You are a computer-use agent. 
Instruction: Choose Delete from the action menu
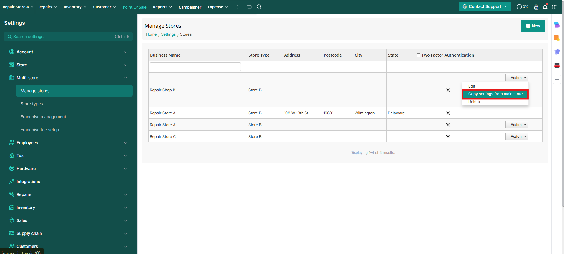pyautogui.click(x=474, y=102)
